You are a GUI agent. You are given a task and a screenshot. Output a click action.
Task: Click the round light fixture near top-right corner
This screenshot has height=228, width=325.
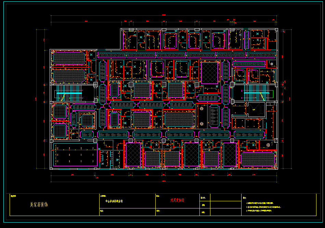[x=271, y=63]
